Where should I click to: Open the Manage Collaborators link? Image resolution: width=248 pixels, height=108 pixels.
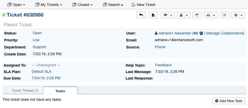224,33
